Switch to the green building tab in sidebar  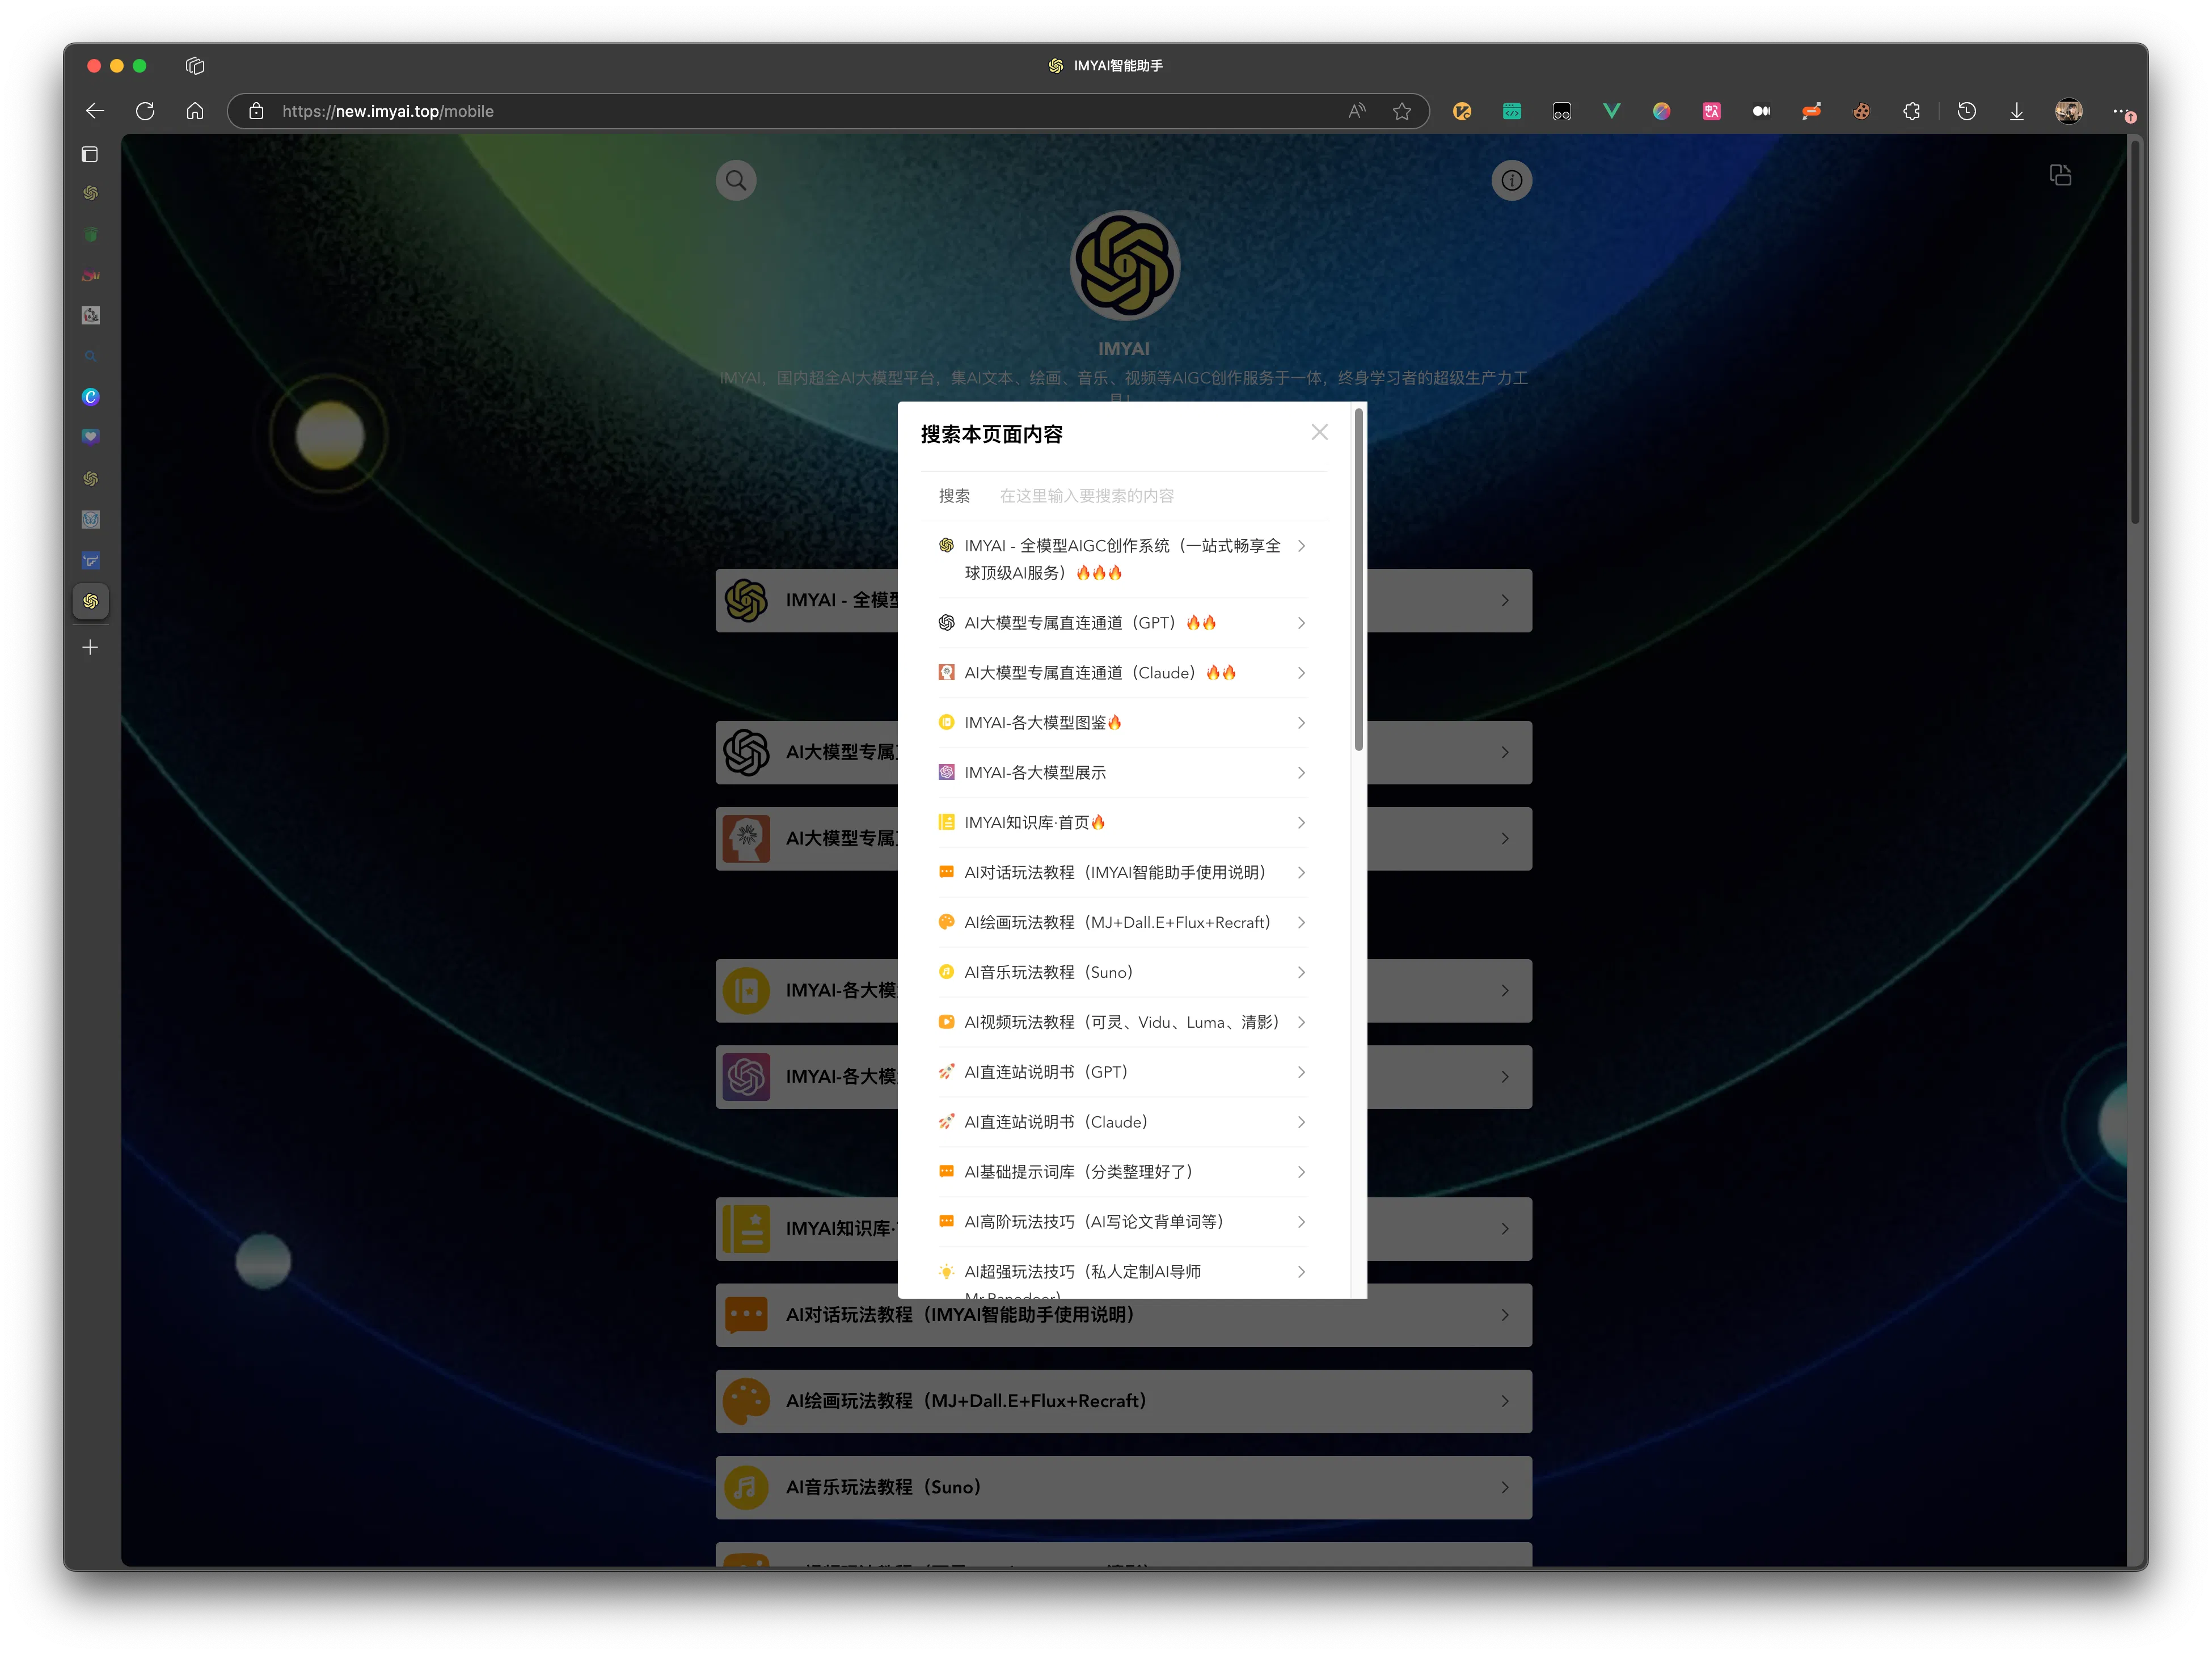(90, 234)
